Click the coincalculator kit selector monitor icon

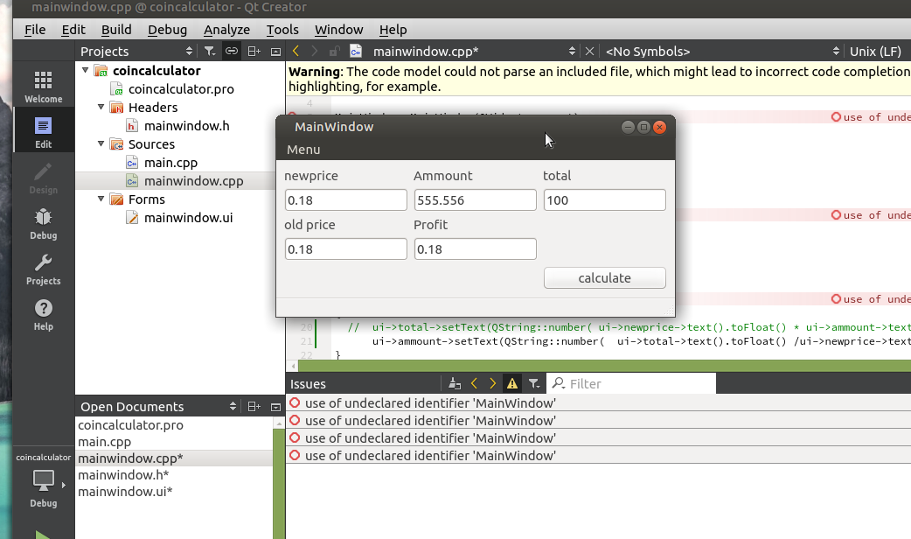pos(44,480)
